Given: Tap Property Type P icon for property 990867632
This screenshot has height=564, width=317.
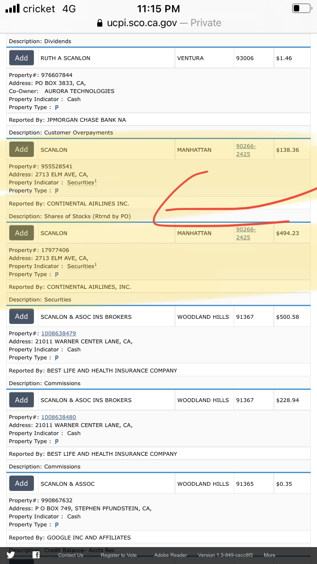Looking at the screenshot, I should (x=57, y=525).
